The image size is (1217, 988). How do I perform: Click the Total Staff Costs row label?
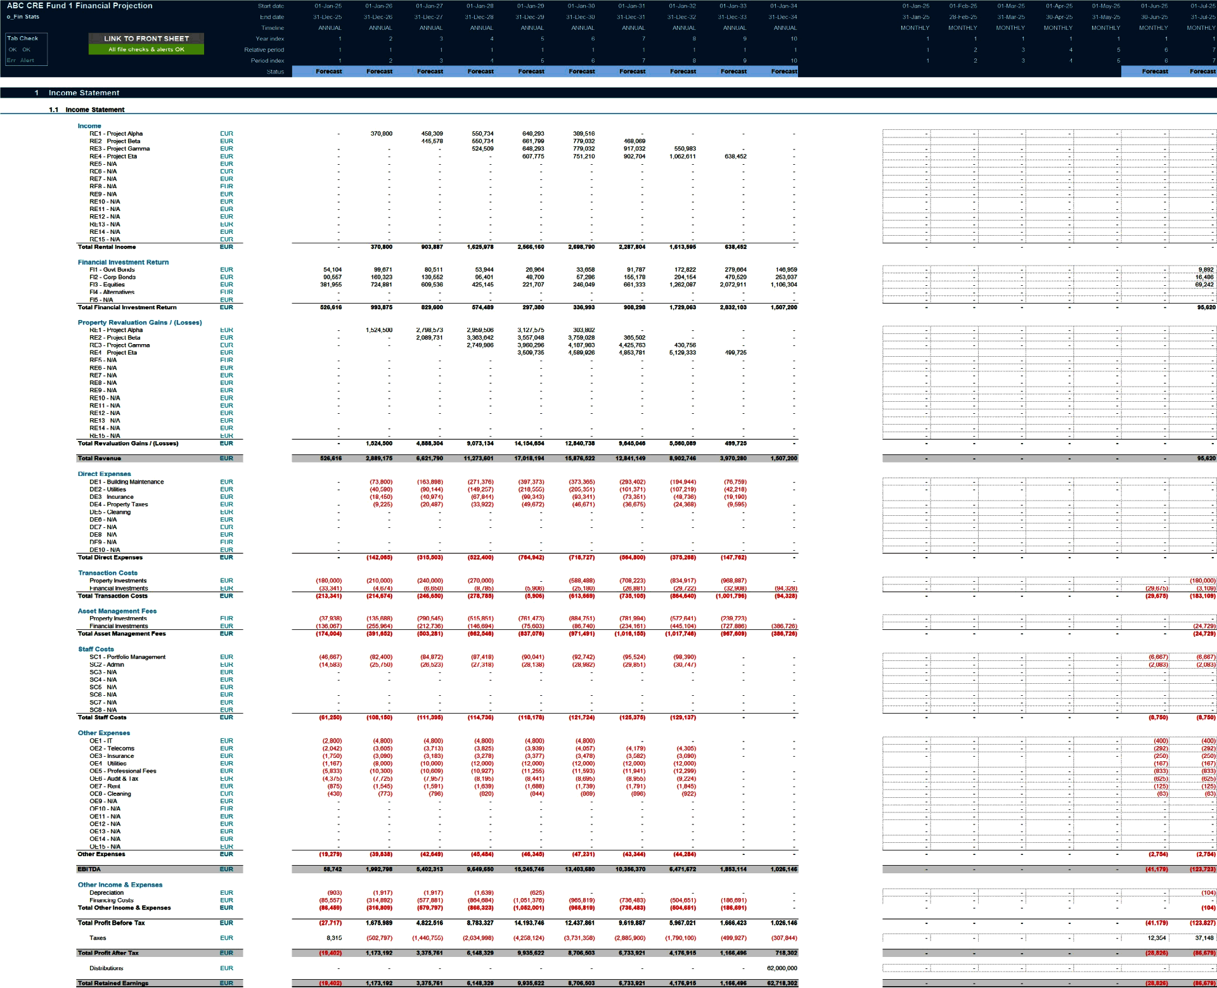coord(101,717)
